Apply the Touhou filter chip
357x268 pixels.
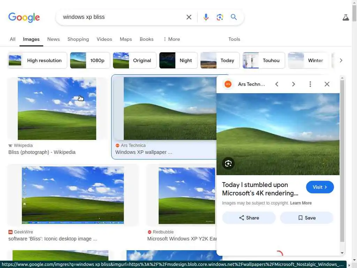[x=264, y=60]
